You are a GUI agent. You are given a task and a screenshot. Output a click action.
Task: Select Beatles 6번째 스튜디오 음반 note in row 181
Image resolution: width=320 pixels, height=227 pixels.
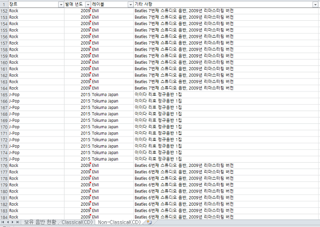pyautogui.click(x=226, y=198)
